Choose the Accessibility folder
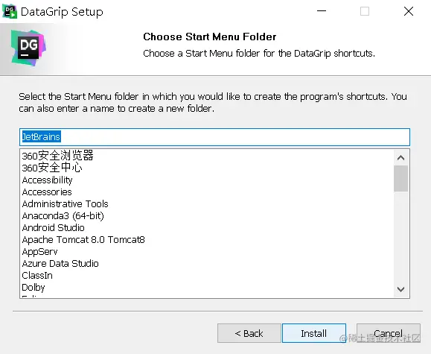This screenshot has height=354, width=431. (x=48, y=180)
